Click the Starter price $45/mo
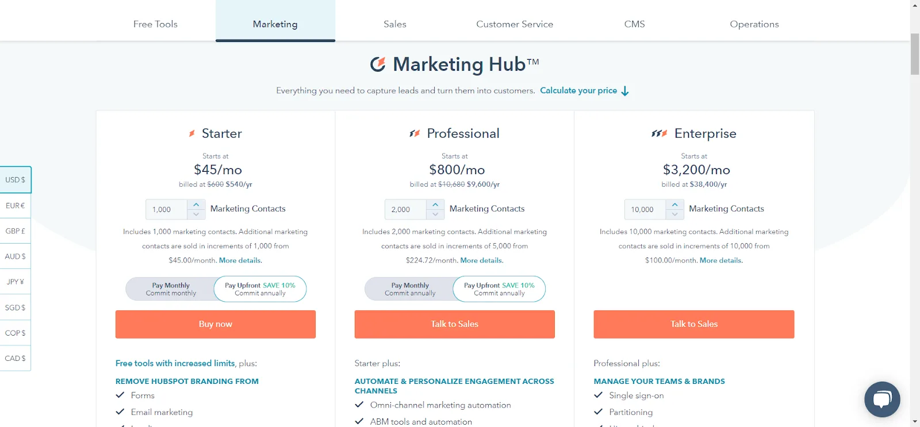Screen dimensions: 920x427 [218, 170]
